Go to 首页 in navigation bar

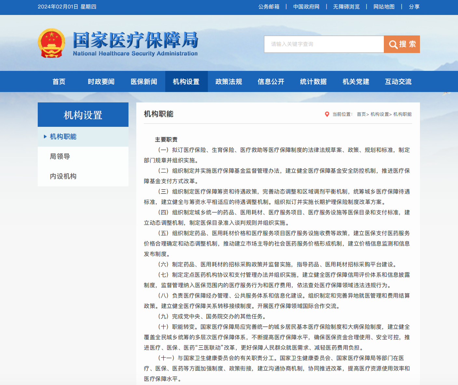pyautogui.click(x=59, y=82)
